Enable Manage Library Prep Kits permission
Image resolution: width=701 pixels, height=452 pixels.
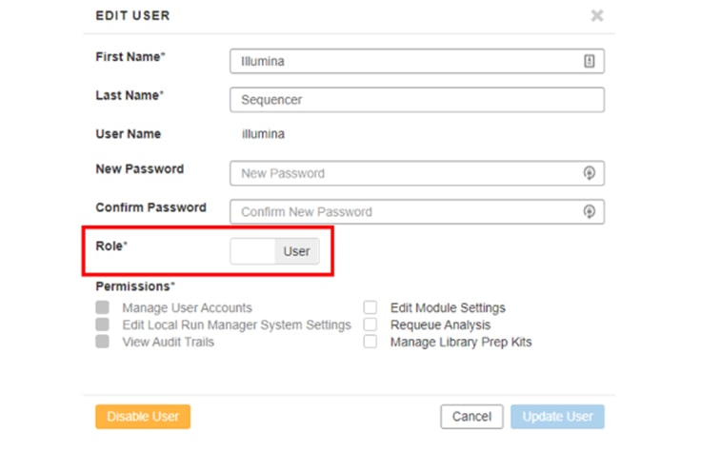pos(371,343)
